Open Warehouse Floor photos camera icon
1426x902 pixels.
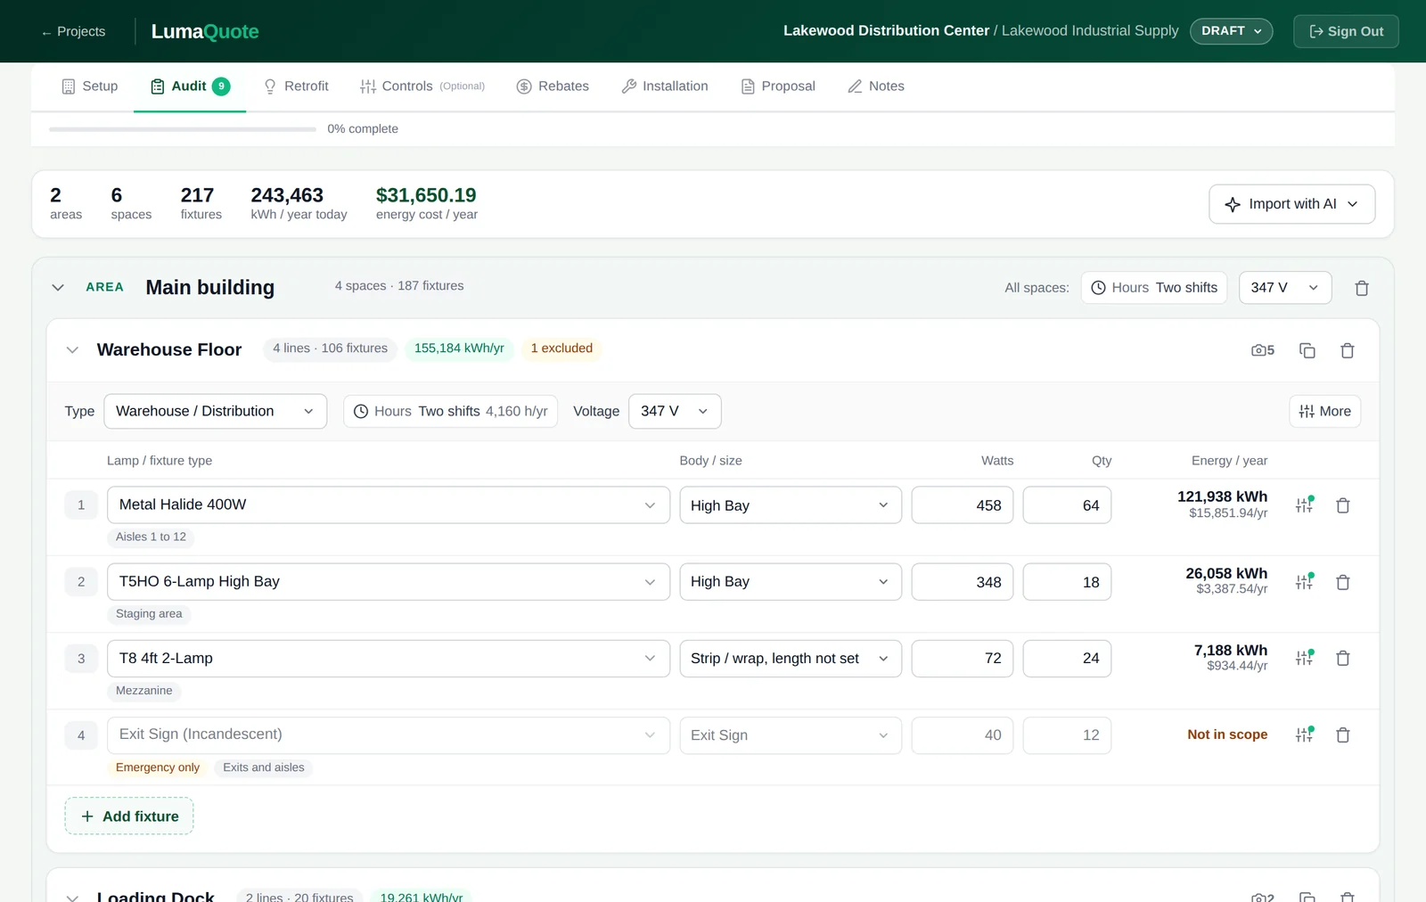(1263, 350)
